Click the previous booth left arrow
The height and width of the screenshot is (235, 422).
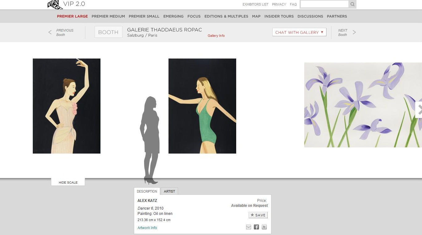click(50, 32)
